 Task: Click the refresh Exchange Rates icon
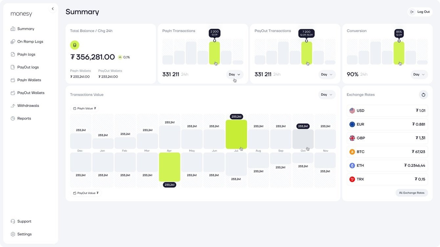point(423,95)
